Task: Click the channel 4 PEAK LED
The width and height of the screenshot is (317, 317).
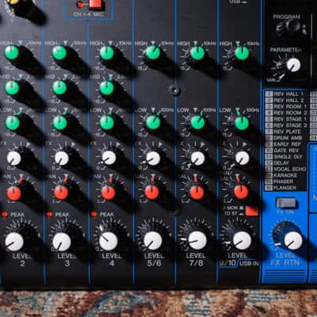Action: [x=94, y=214]
